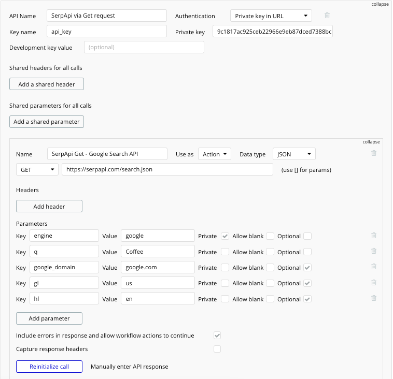Delete the engine parameter row
This screenshot has width=393, height=379.
[x=374, y=236]
